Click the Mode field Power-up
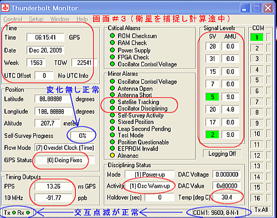This screenshot has width=277, height=218. pos(150,174)
